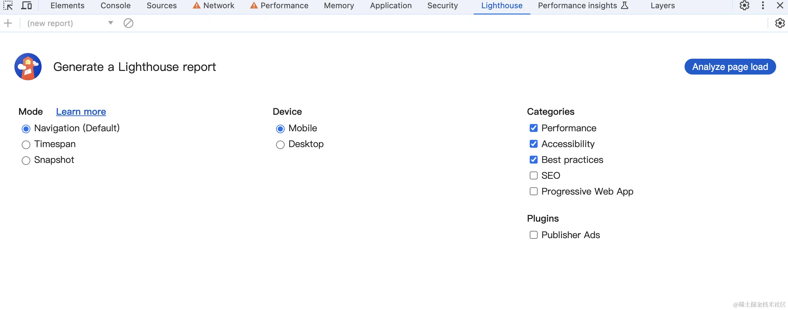Click the Lighthouse logo icon
The height and width of the screenshot is (310, 788).
tap(28, 67)
